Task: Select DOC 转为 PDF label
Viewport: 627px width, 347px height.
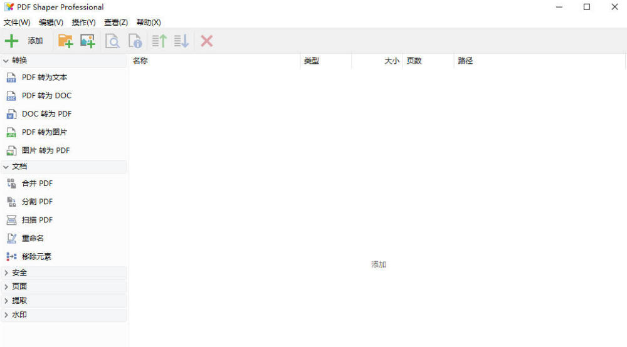Action: (46, 114)
